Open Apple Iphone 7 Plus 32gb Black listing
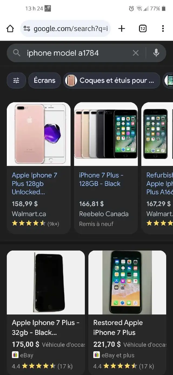The width and height of the screenshot is (173, 375). (x=46, y=327)
